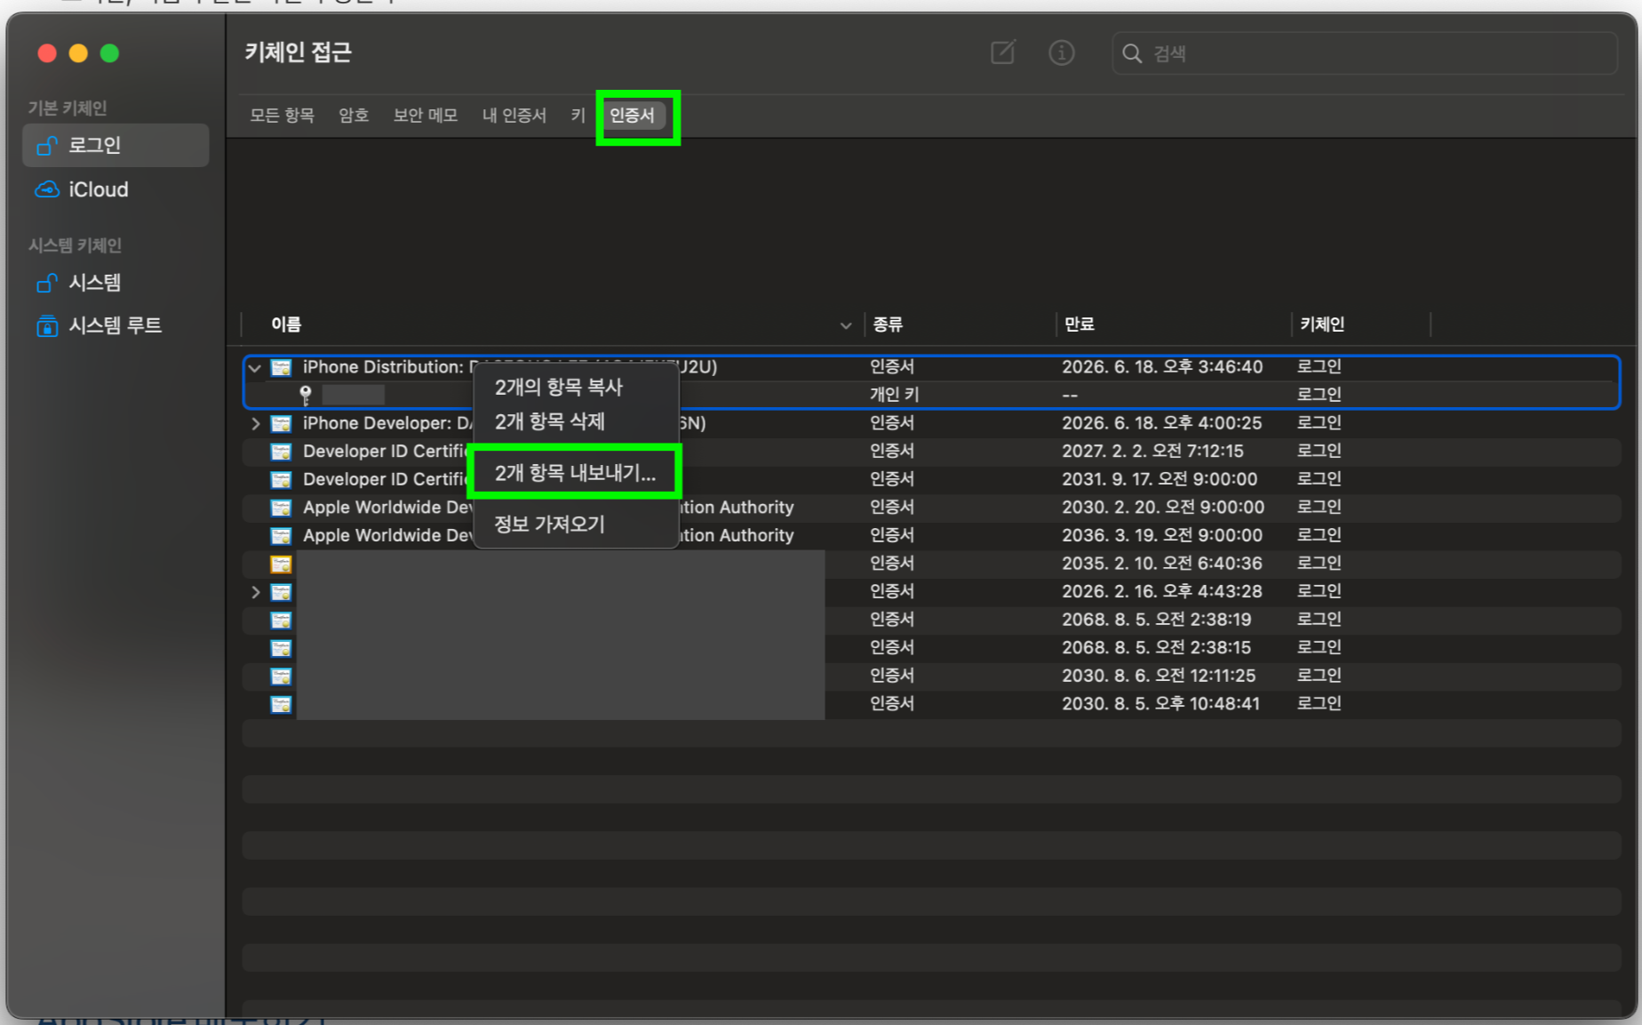1642x1025 pixels.
Task: Select expiry 2026. 6. 18. 오후 4:00:25
Action: click(1161, 422)
